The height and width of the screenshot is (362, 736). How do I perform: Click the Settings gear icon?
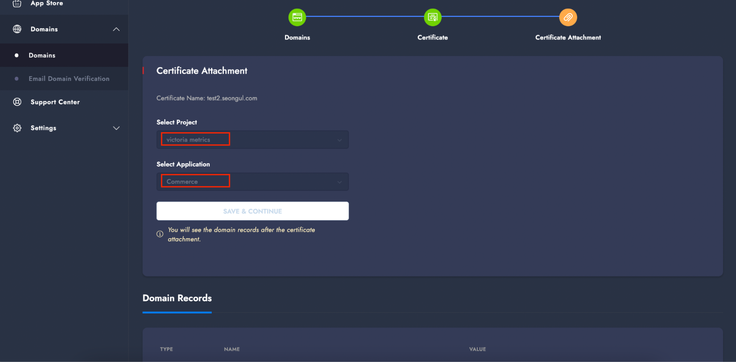(17, 128)
